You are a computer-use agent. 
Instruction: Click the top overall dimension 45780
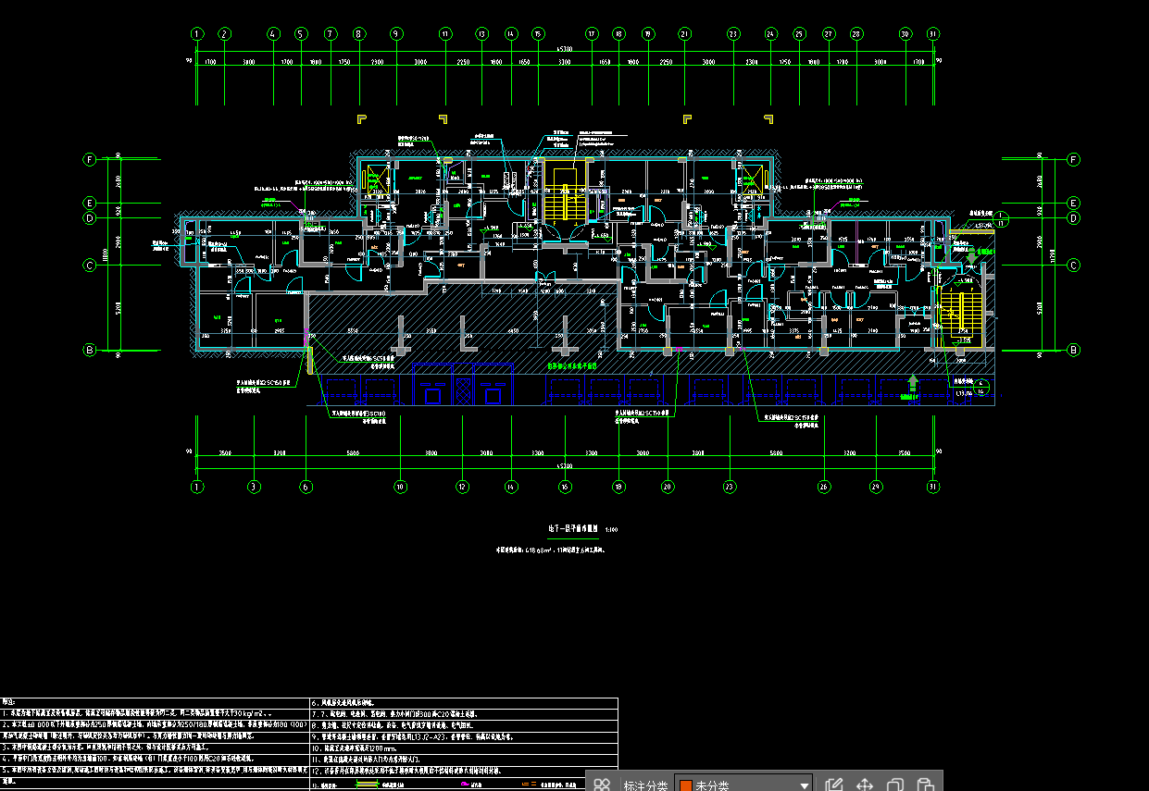point(564,48)
